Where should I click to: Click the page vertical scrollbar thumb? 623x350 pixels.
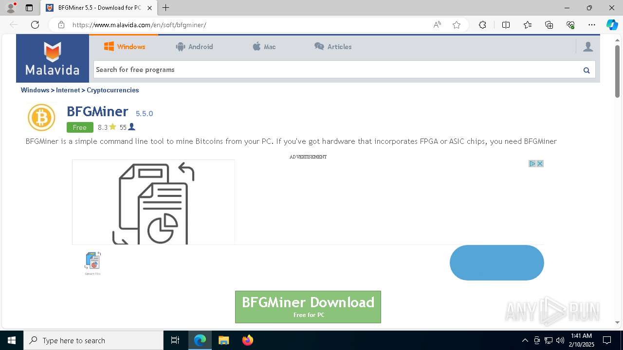click(x=617, y=71)
